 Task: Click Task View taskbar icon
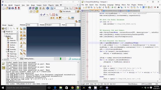tap(49, 88)
